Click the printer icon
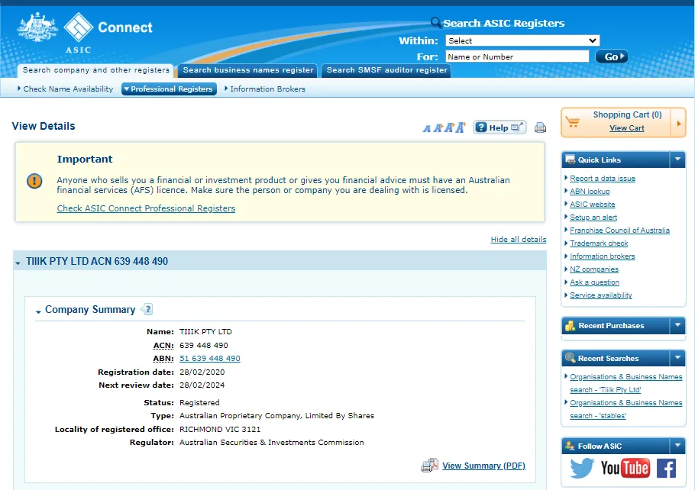The height and width of the screenshot is (490, 695). 540,127
